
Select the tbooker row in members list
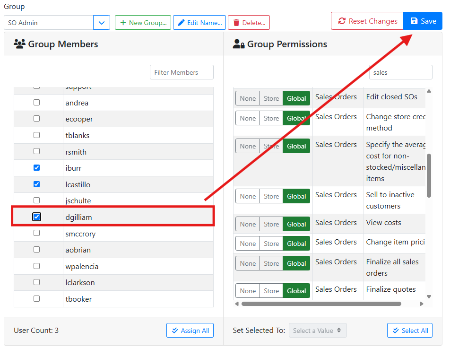click(x=78, y=299)
